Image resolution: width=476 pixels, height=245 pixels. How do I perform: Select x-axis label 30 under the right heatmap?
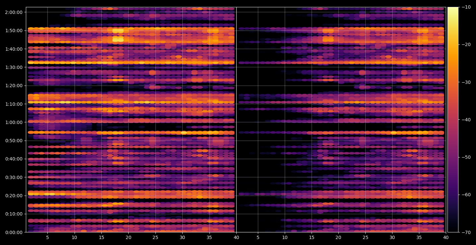[x=392, y=237]
